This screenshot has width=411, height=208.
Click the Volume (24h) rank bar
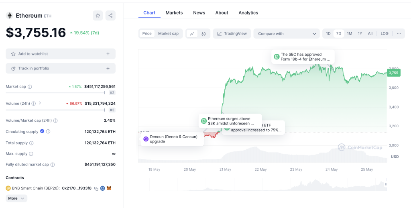(55, 110)
